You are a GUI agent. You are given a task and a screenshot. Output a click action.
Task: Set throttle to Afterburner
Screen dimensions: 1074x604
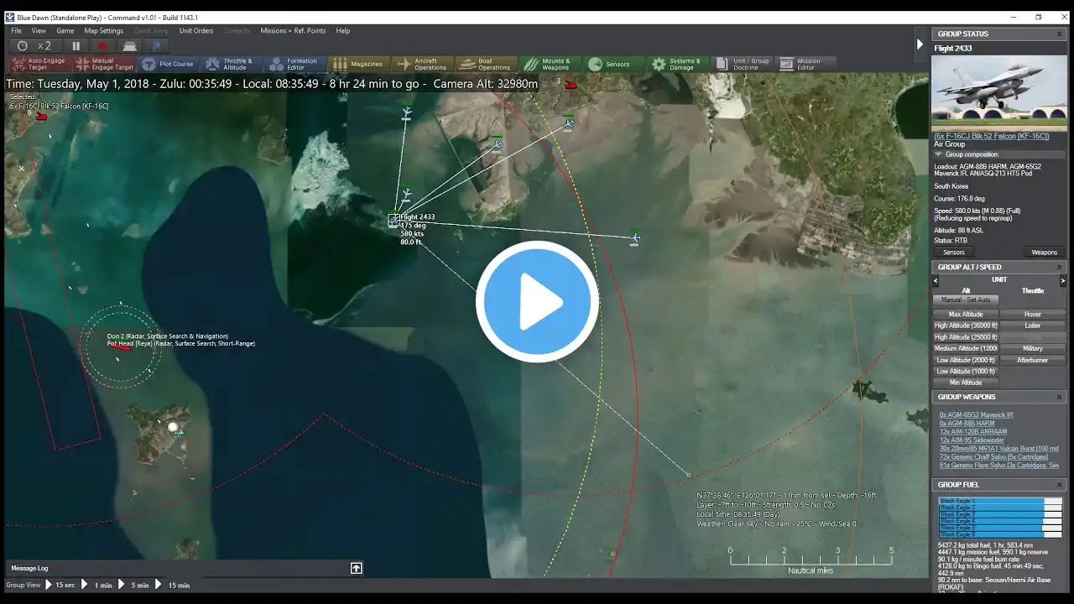coord(1033,360)
